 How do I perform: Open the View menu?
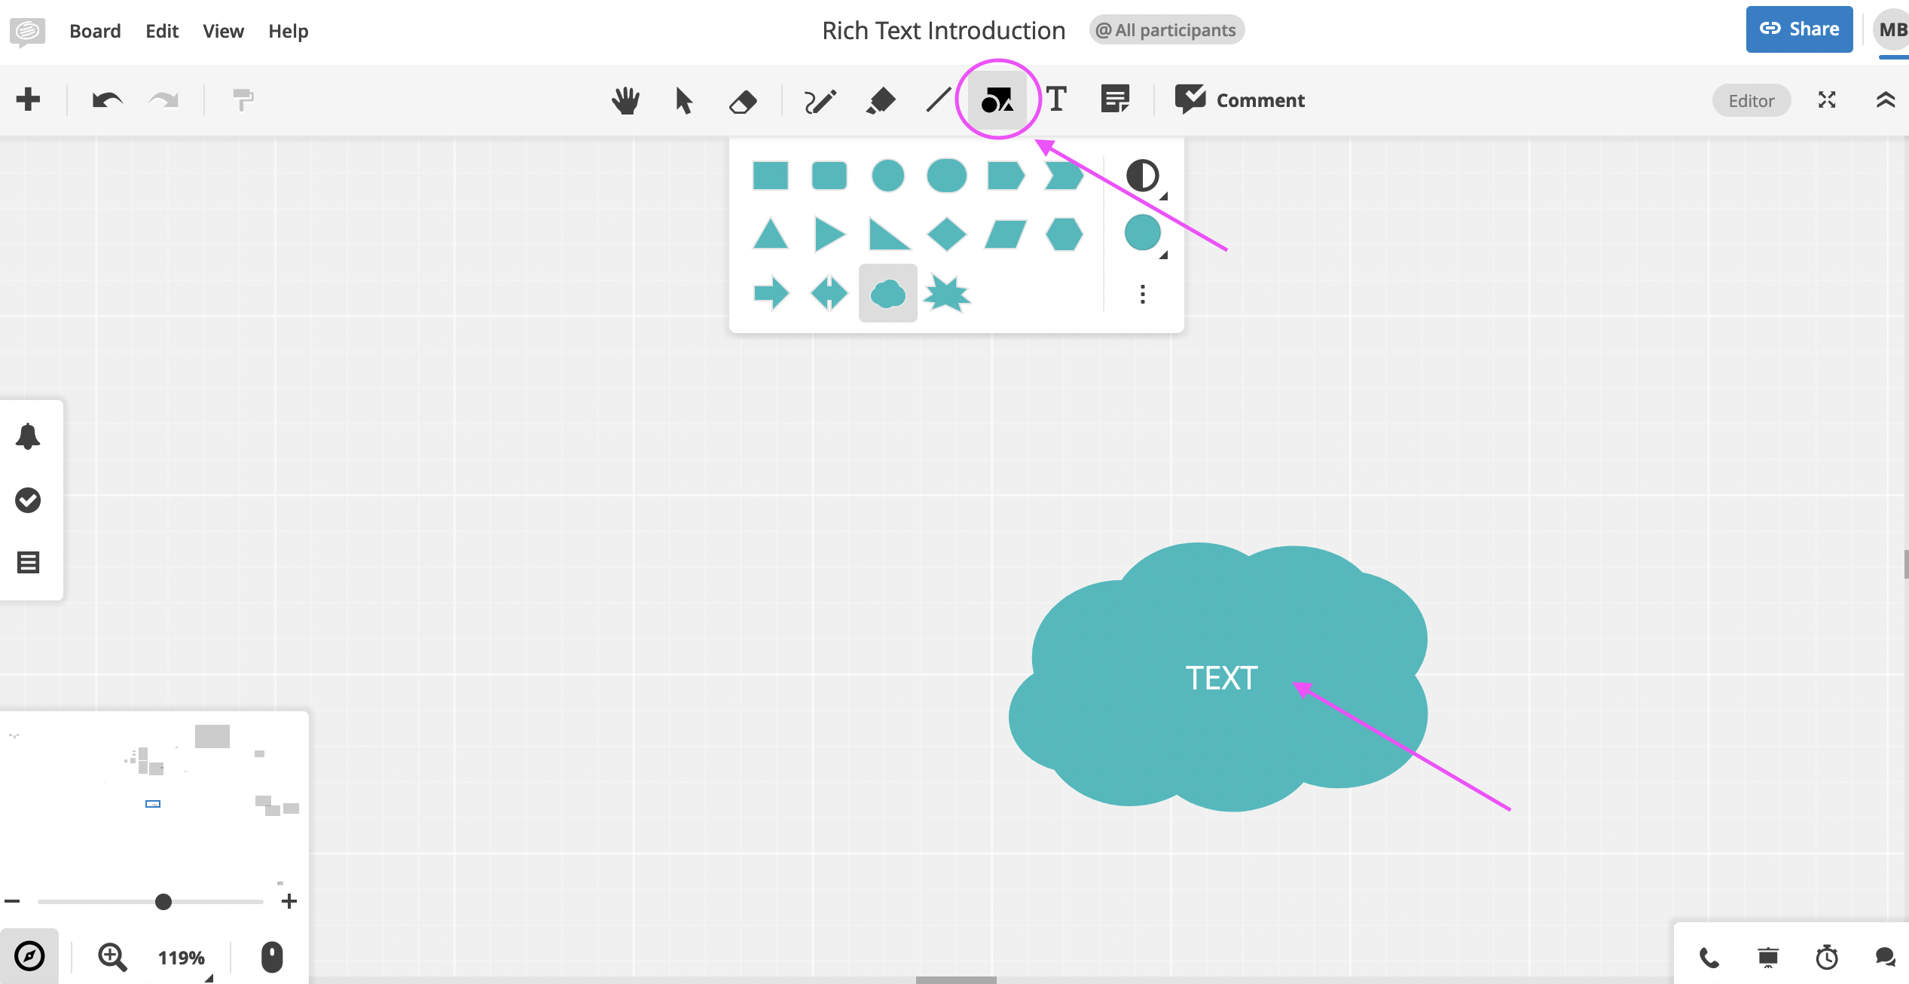pyautogui.click(x=223, y=31)
